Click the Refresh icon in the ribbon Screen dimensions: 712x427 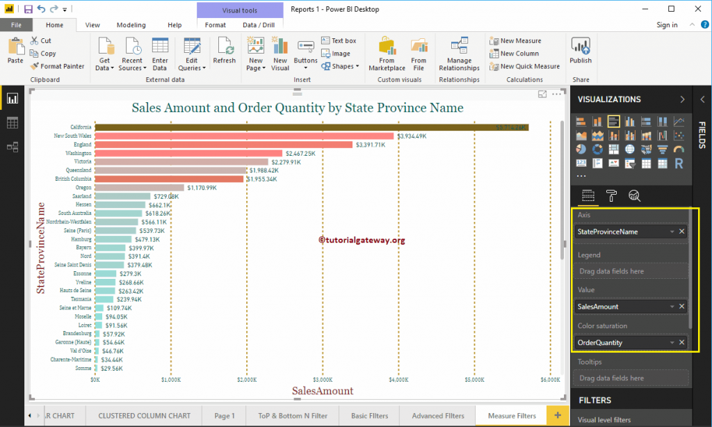click(225, 49)
